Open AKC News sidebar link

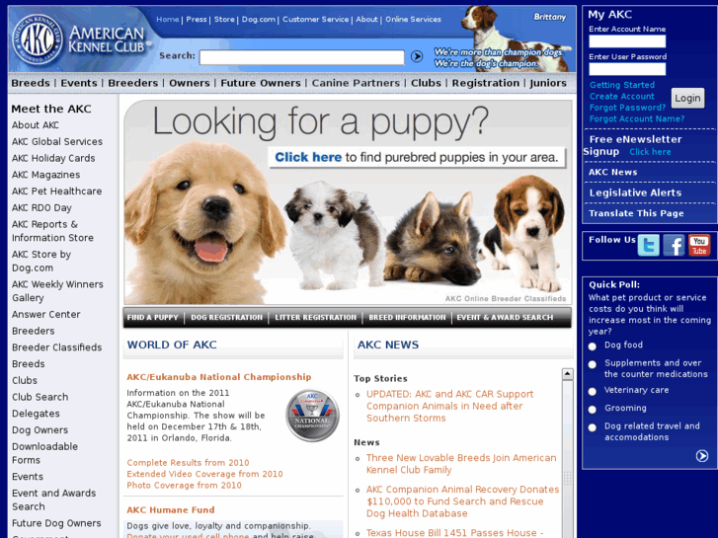point(612,172)
